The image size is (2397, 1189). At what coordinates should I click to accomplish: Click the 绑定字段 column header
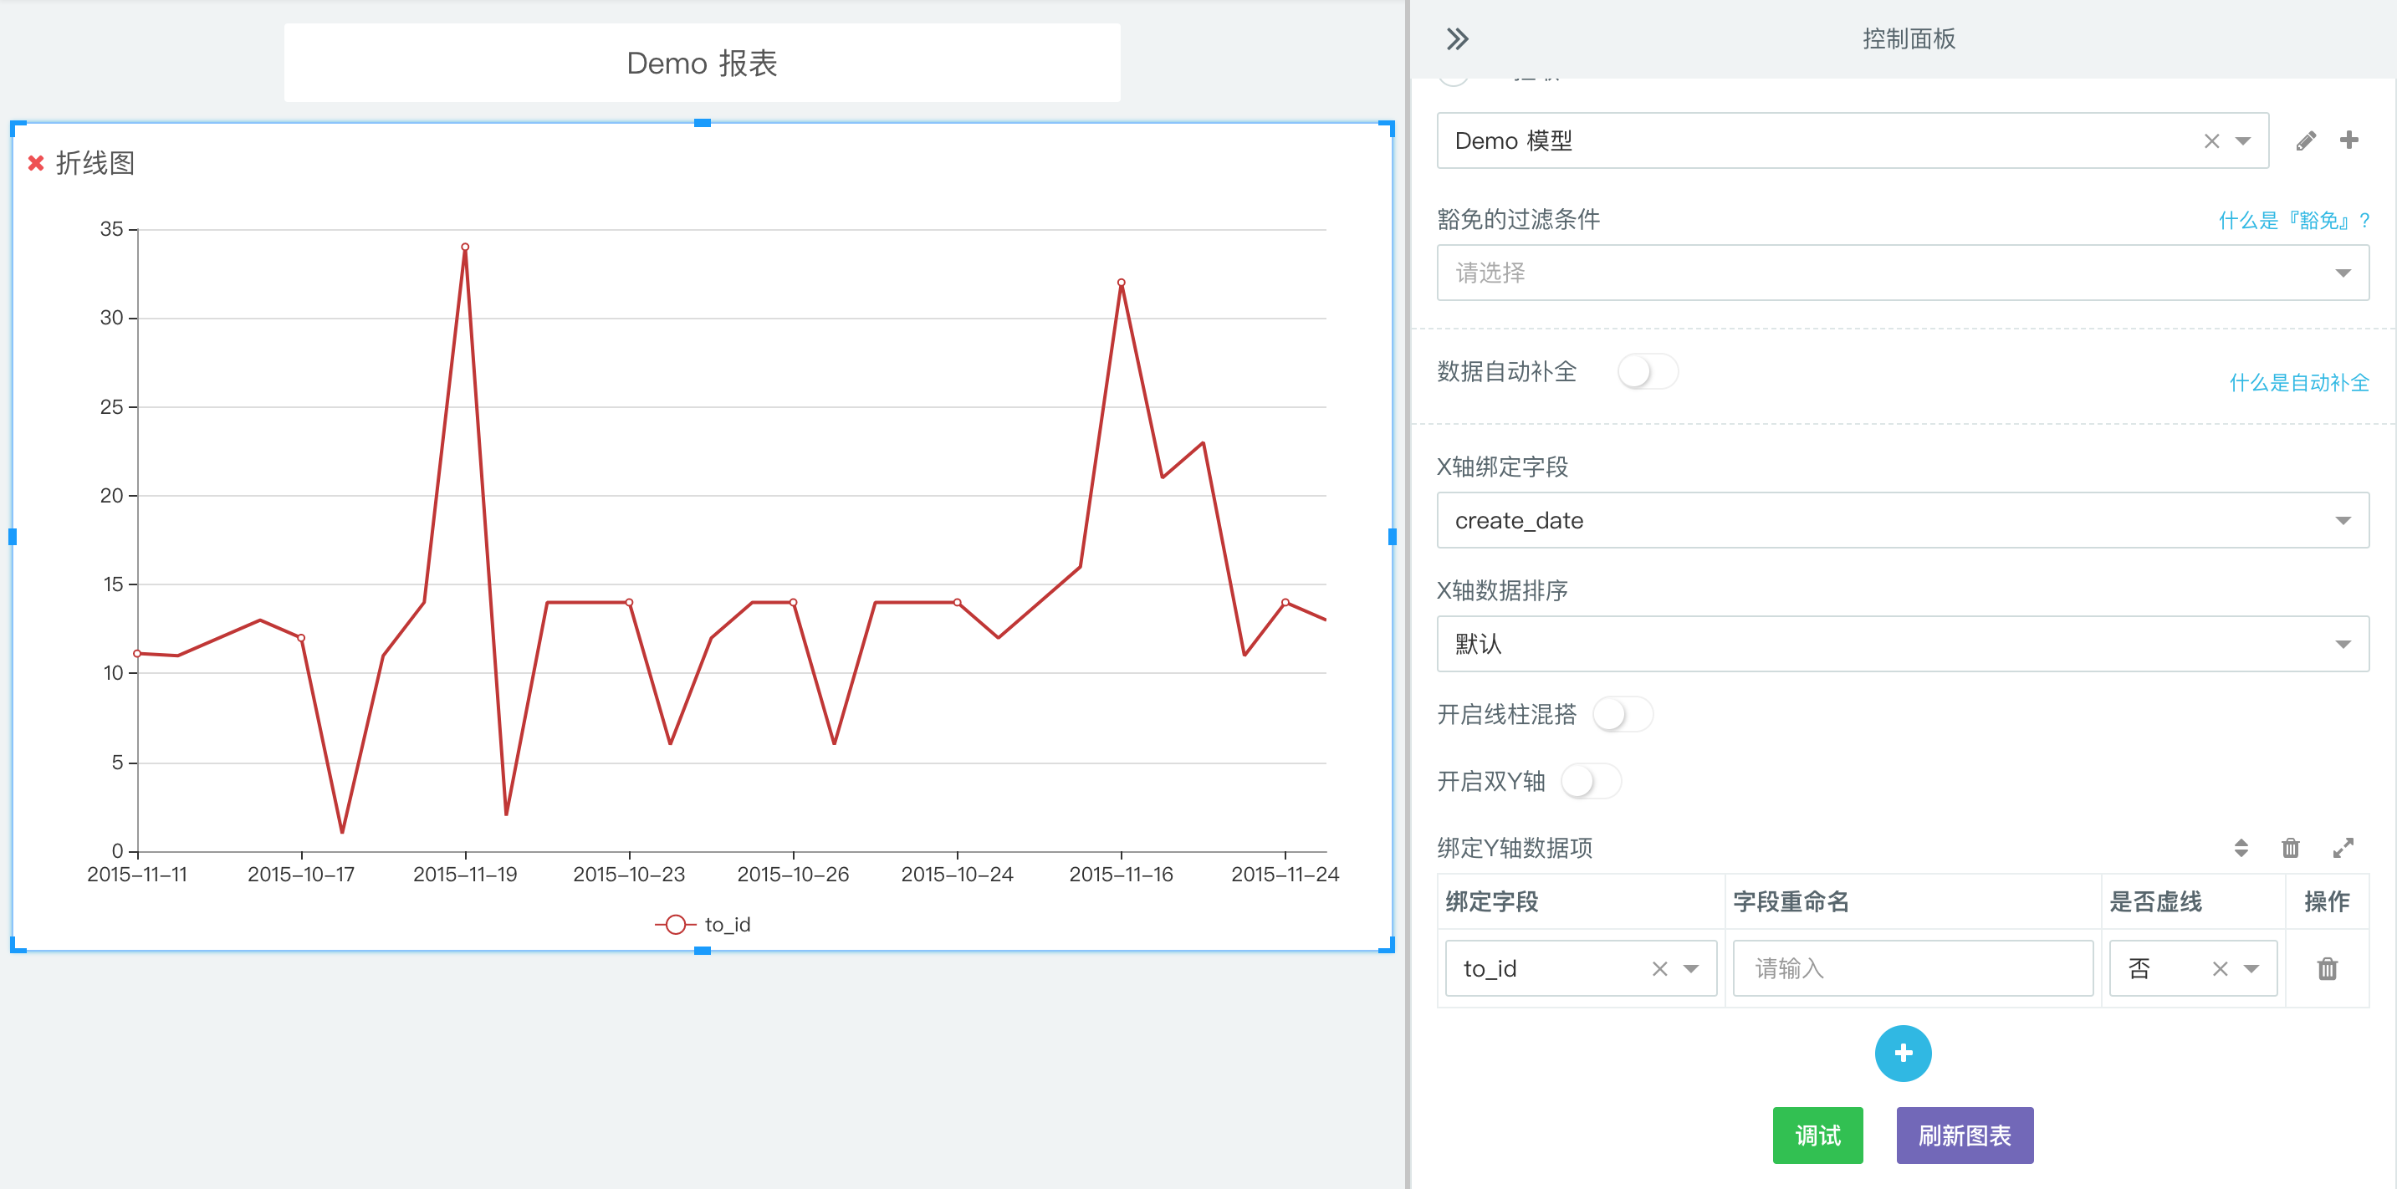pos(1491,901)
